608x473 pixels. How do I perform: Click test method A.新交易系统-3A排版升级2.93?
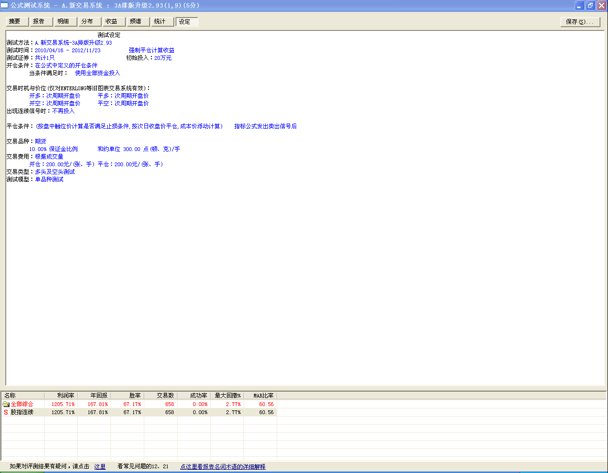[x=74, y=43]
